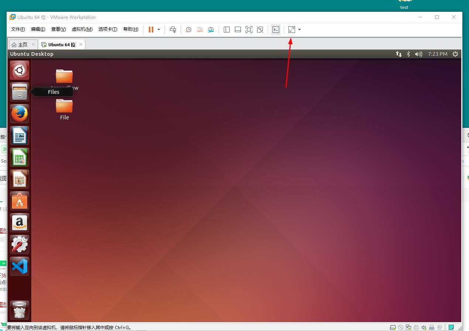Open the display stretch dropdown arrow
The image size is (469, 331).
point(299,30)
